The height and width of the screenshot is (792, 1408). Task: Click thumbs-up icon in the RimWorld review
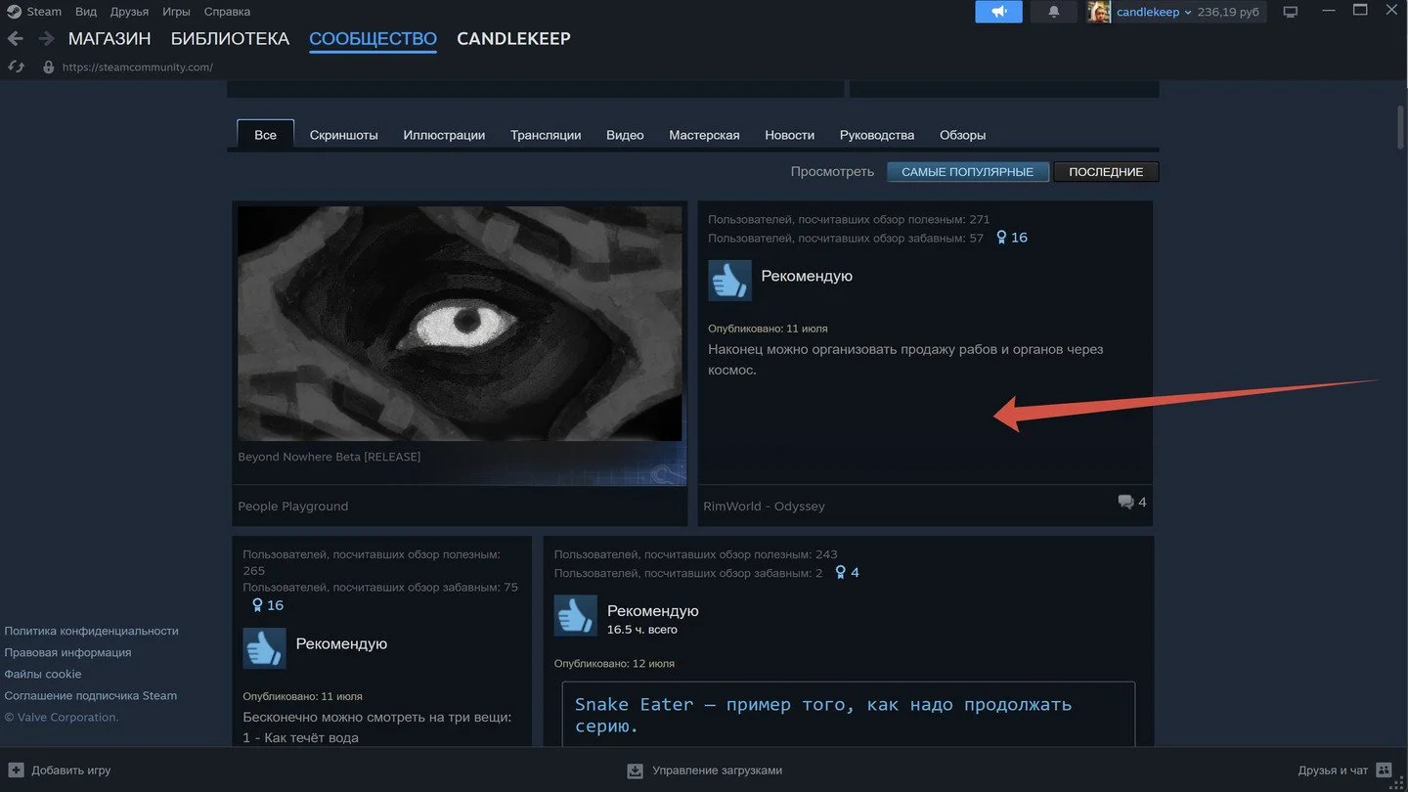[x=729, y=281]
